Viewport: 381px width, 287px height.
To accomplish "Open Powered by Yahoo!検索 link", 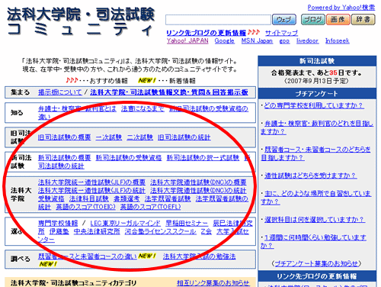I will (x=341, y=8).
